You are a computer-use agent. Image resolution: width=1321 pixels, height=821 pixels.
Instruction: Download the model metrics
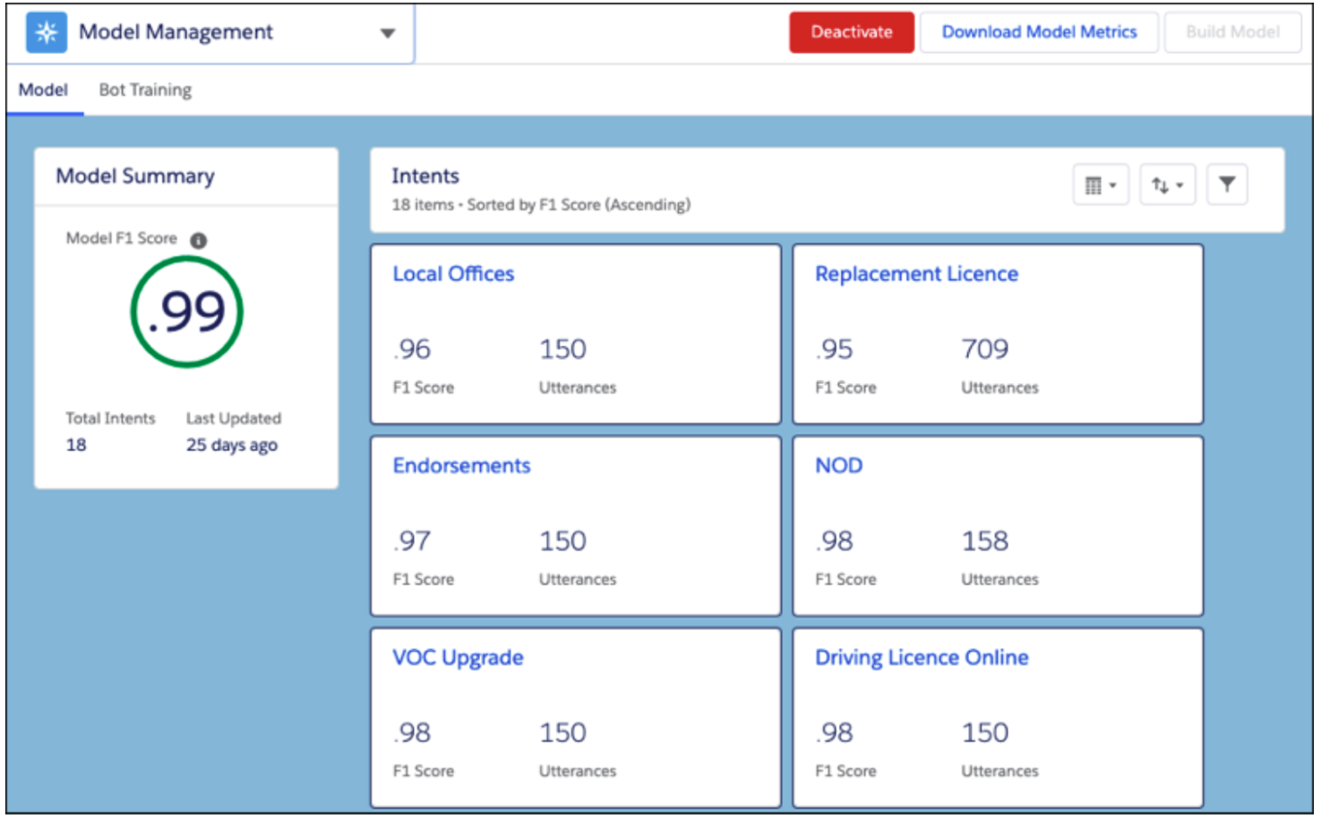(x=1038, y=32)
